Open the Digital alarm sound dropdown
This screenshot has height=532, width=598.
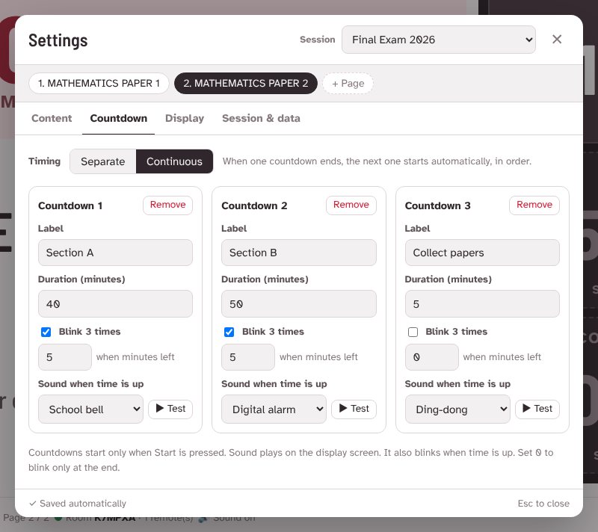(x=274, y=409)
